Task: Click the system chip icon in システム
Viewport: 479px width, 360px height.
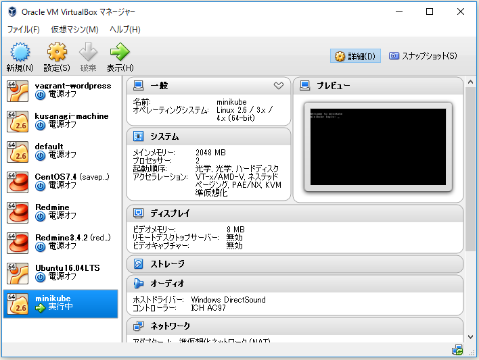Action: [139, 136]
